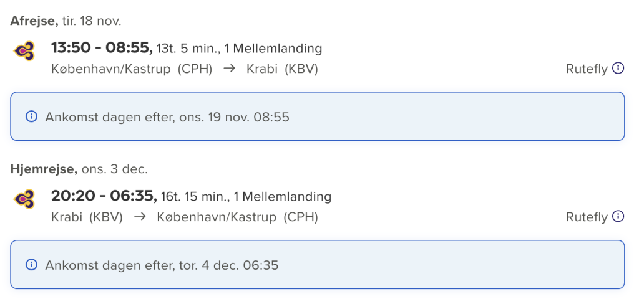Click the arrow between CPH and Krabi

point(230,69)
